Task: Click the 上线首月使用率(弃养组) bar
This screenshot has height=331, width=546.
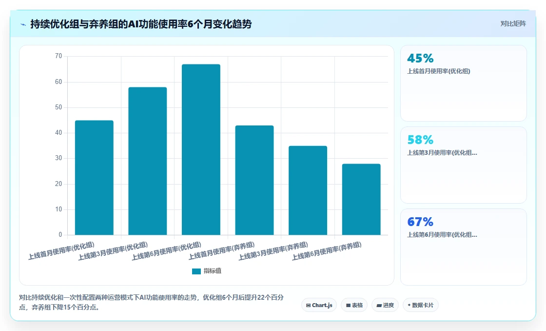Action: (x=254, y=180)
